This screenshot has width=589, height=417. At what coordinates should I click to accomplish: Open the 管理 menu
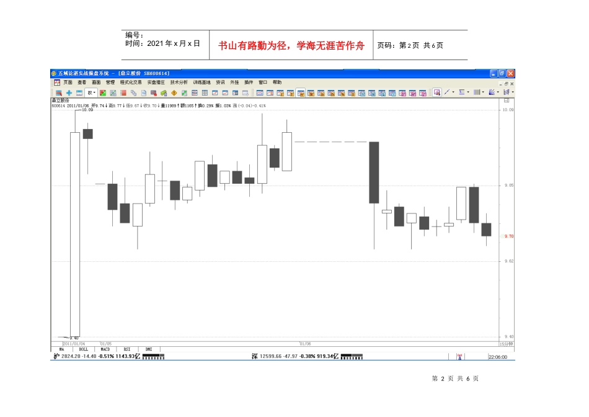110,83
